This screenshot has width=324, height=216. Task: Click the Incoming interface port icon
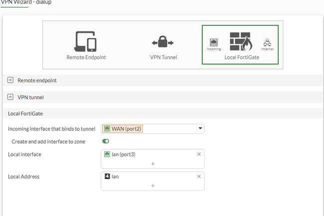coord(214,42)
